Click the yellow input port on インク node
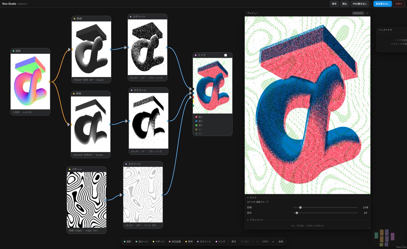407x249 pixels. pyautogui.click(x=193, y=101)
